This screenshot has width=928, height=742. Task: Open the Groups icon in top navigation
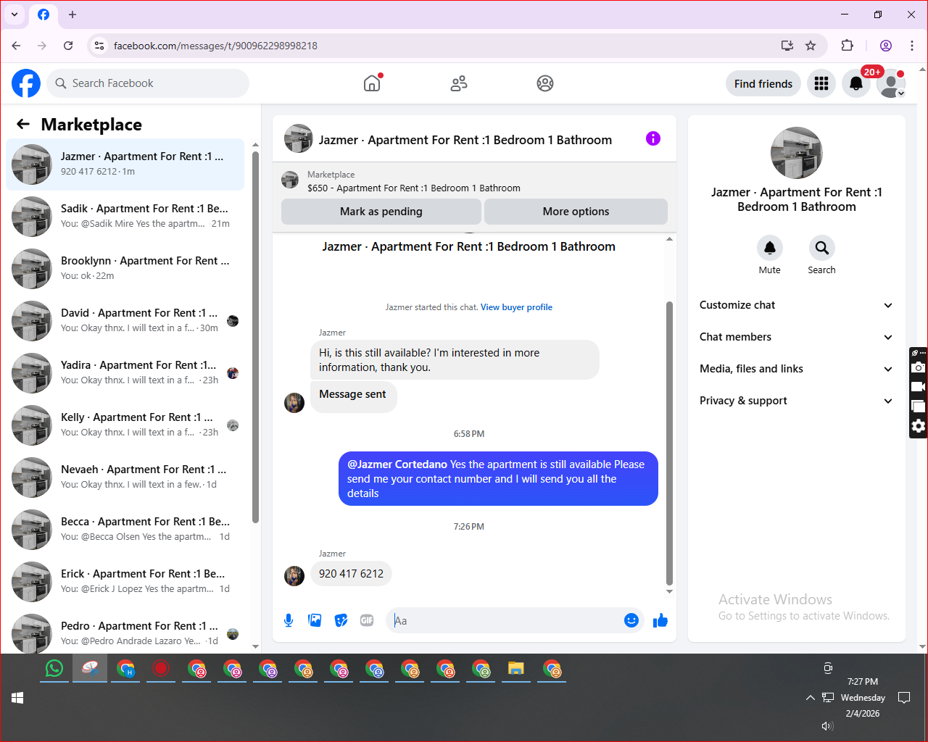coord(545,83)
